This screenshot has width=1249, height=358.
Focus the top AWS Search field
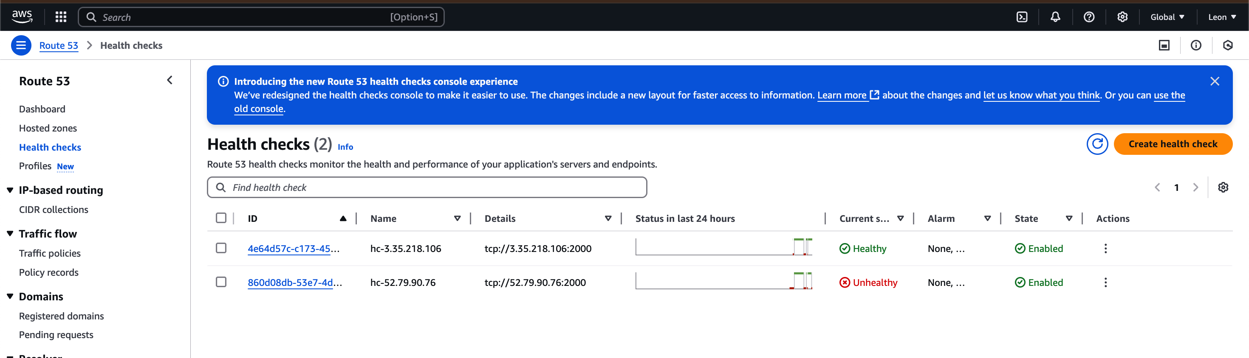click(261, 17)
